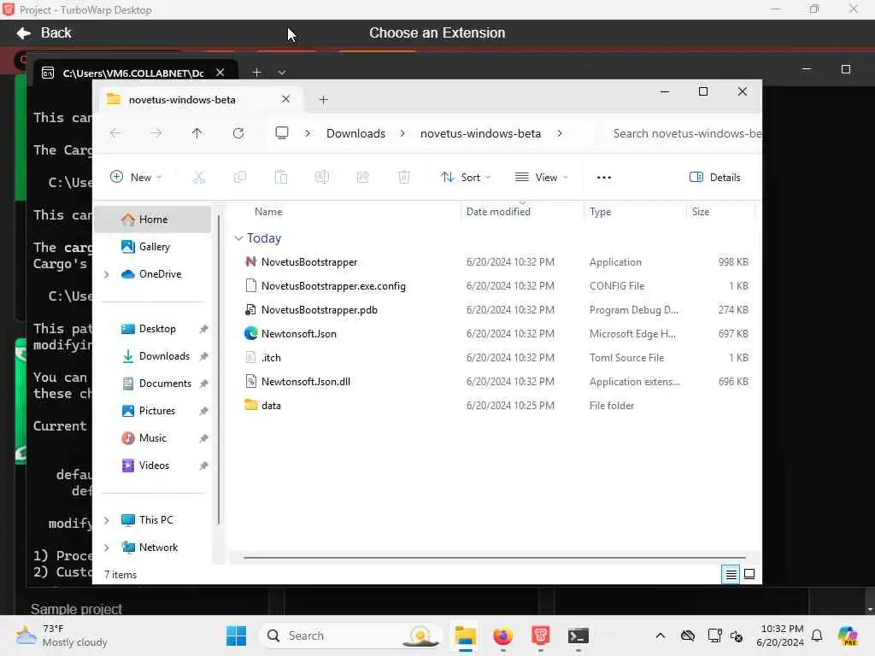Switch to details list view icon
Image resolution: width=875 pixels, height=656 pixels.
(731, 574)
